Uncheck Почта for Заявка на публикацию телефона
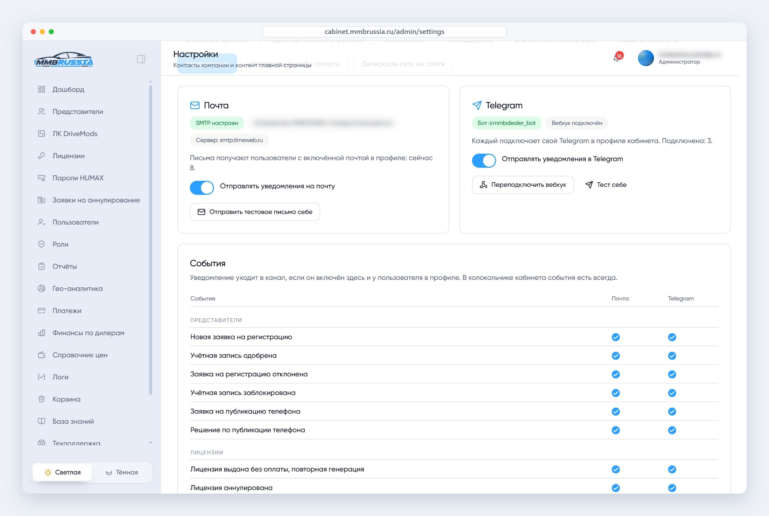Image resolution: width=769 pixels, height=516 pixels. click(616, 411)
